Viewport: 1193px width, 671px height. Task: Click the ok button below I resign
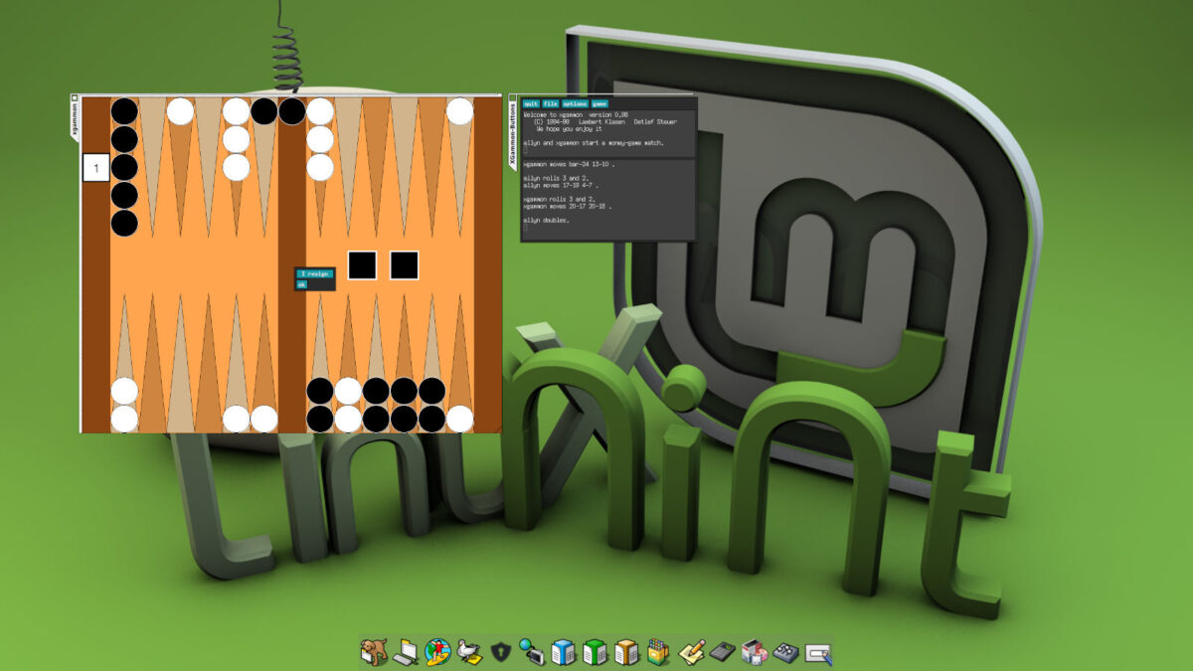click(x=302, y=284)
